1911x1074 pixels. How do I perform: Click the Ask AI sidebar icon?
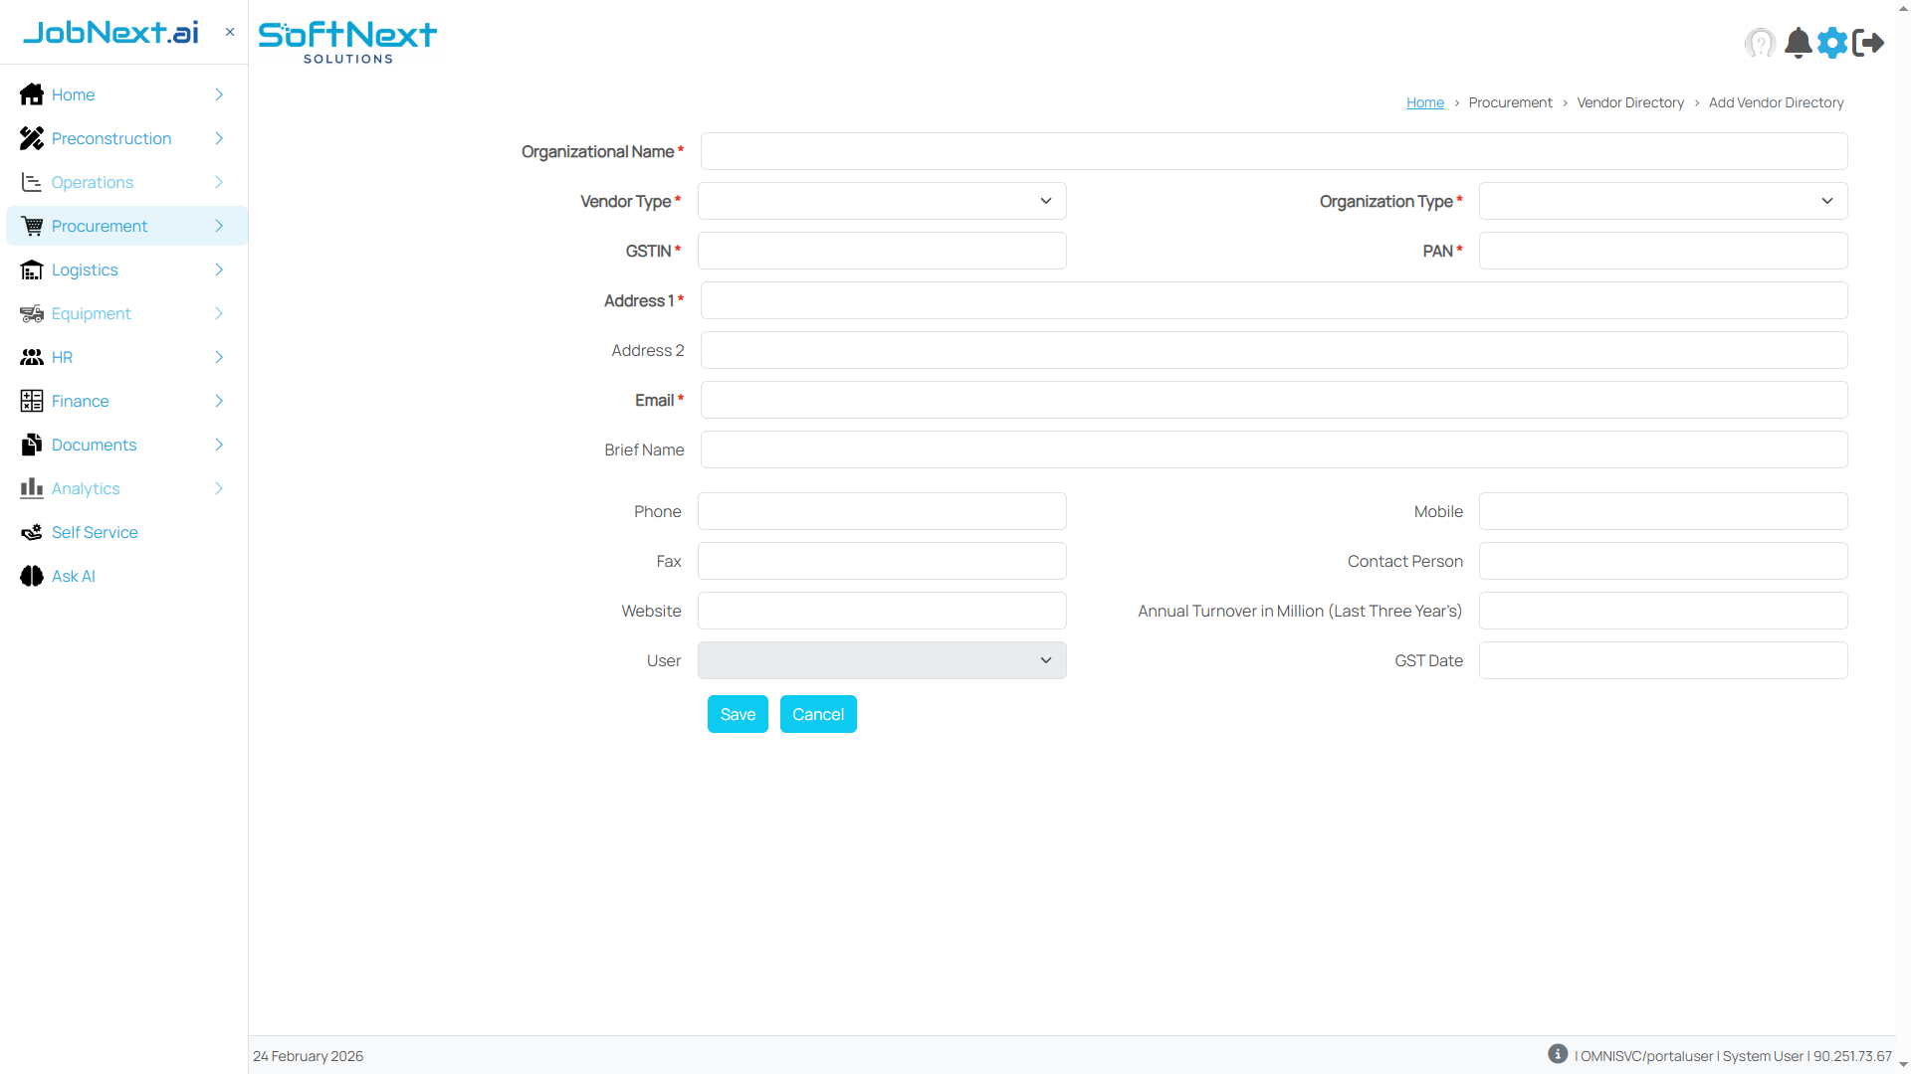(x=31, y=576)
